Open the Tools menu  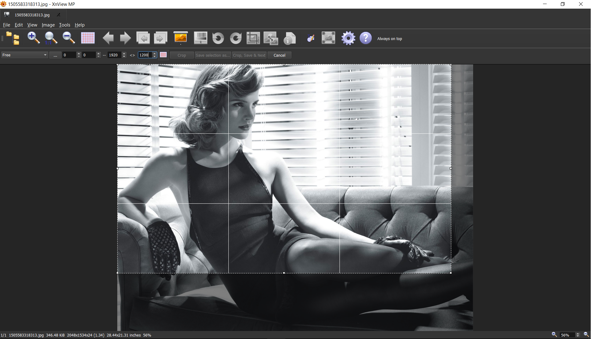click(x=65, y=25)
